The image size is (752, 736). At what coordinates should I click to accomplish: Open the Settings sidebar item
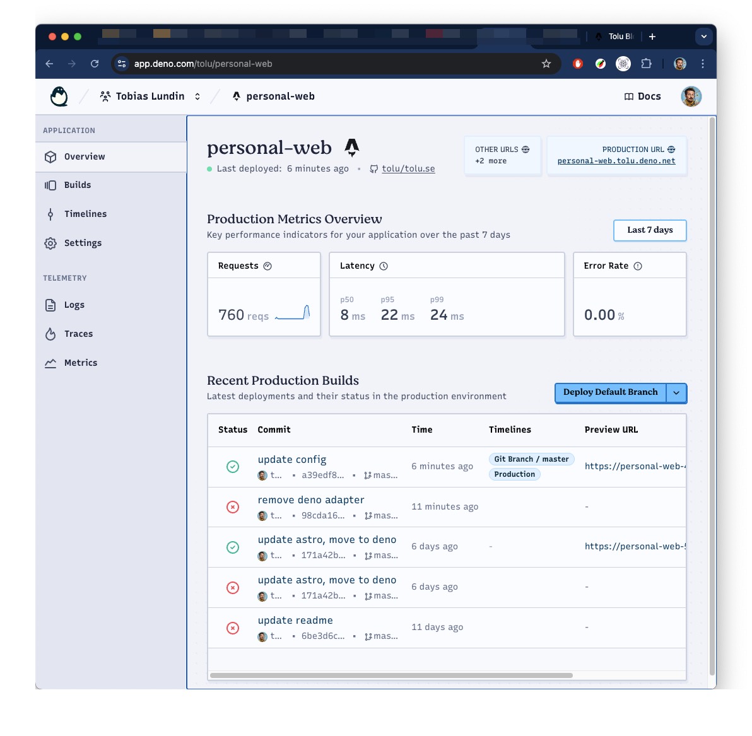point(111,243)
